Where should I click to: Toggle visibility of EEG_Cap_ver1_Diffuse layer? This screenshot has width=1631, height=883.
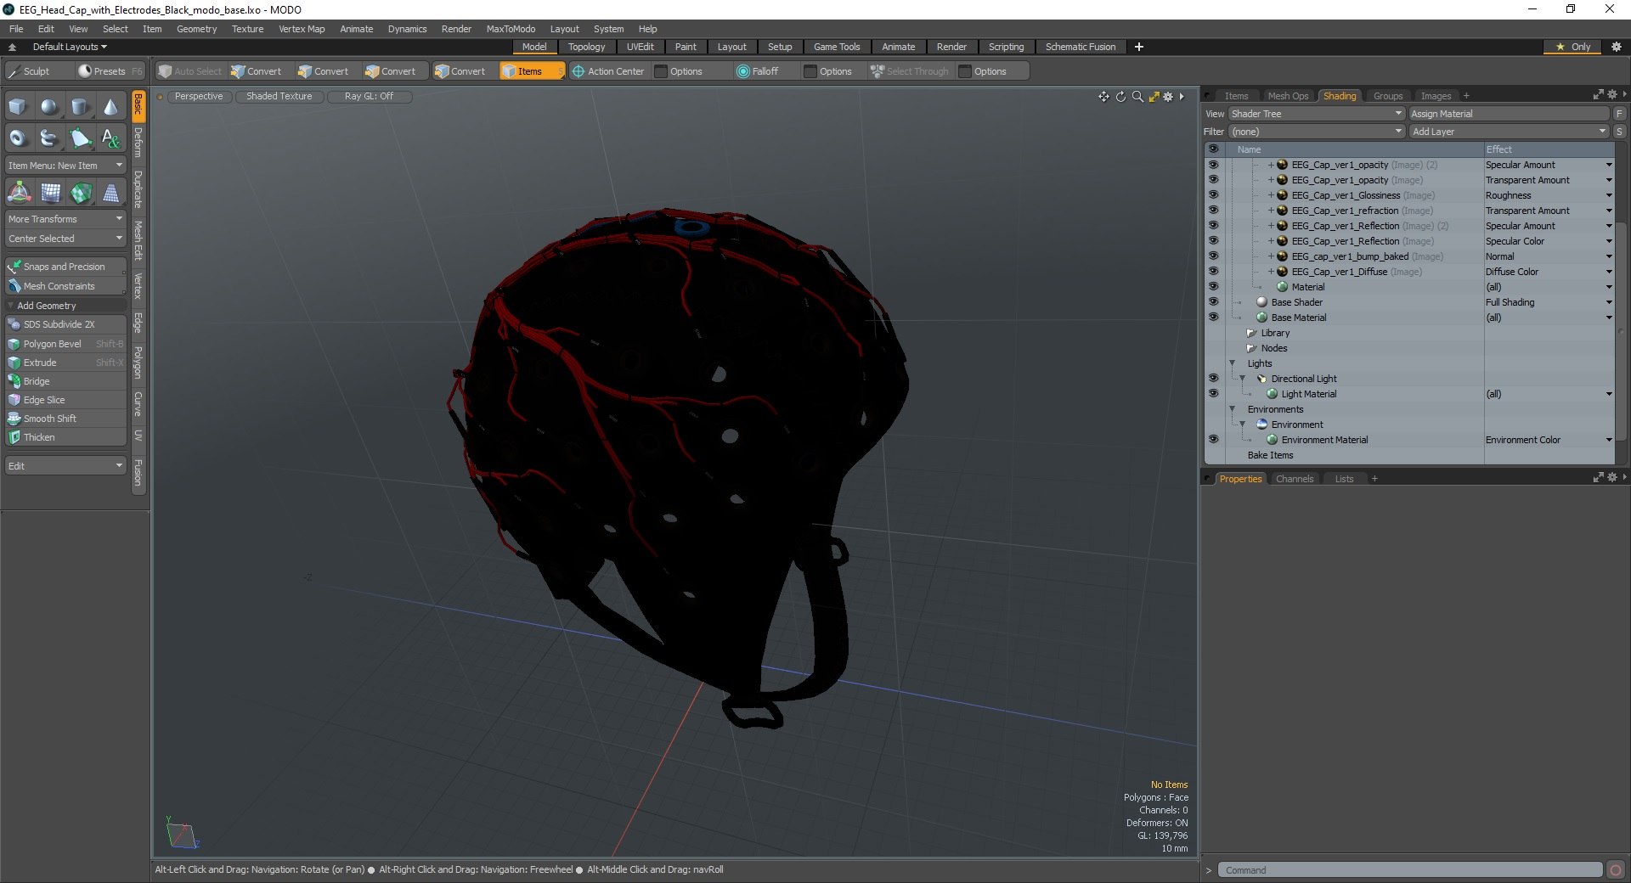pos(1213,272)
